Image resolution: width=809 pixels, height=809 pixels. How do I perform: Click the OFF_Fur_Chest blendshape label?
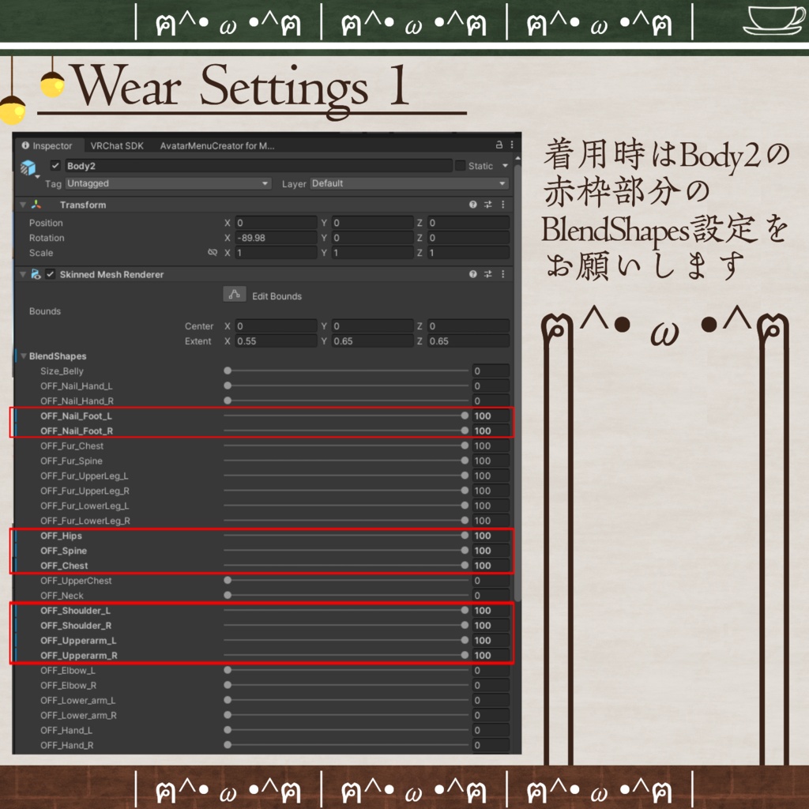coord(72,446)
